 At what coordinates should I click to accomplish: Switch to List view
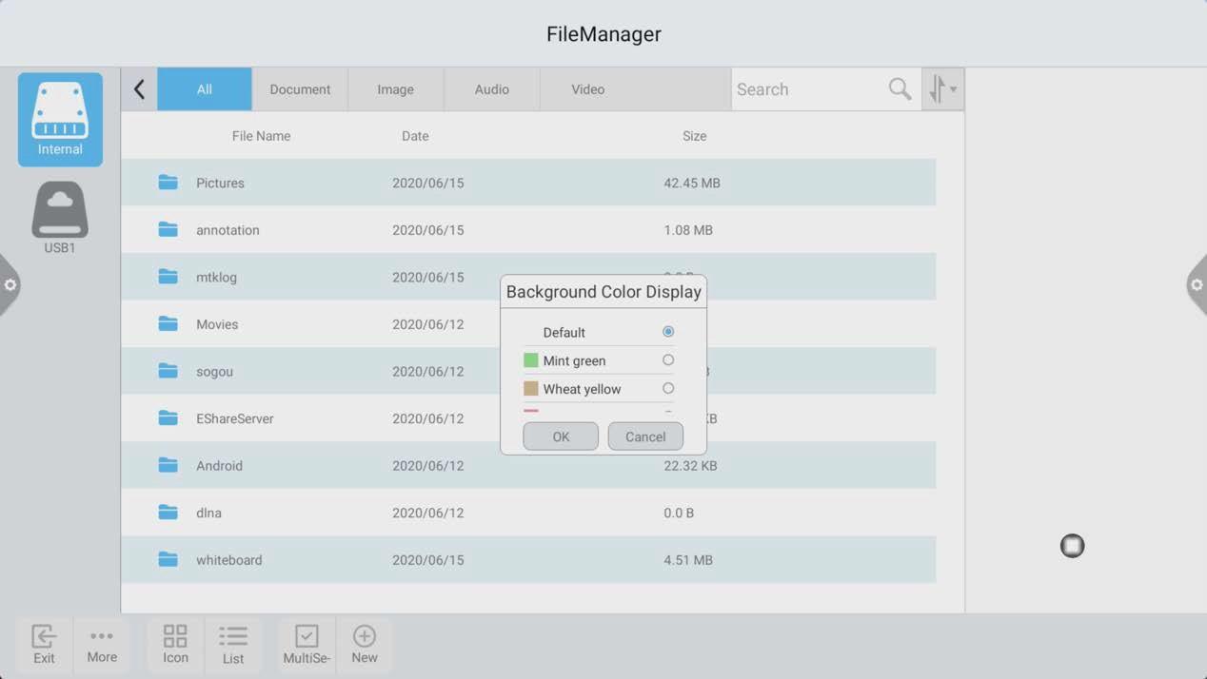coord(233,644)
